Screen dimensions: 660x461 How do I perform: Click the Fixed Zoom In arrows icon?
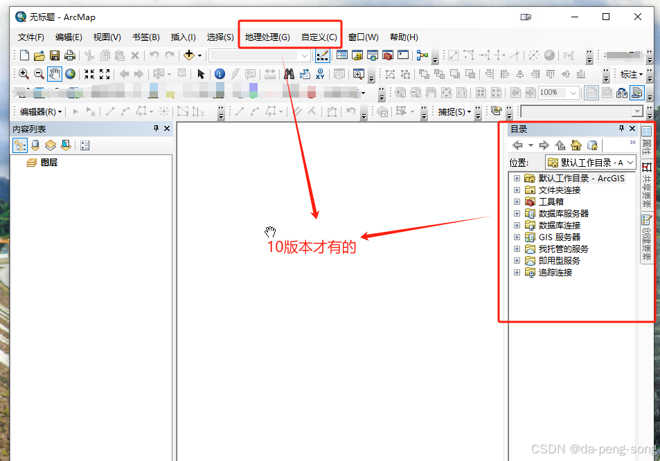pyautogui.click(x=89, y=74)
